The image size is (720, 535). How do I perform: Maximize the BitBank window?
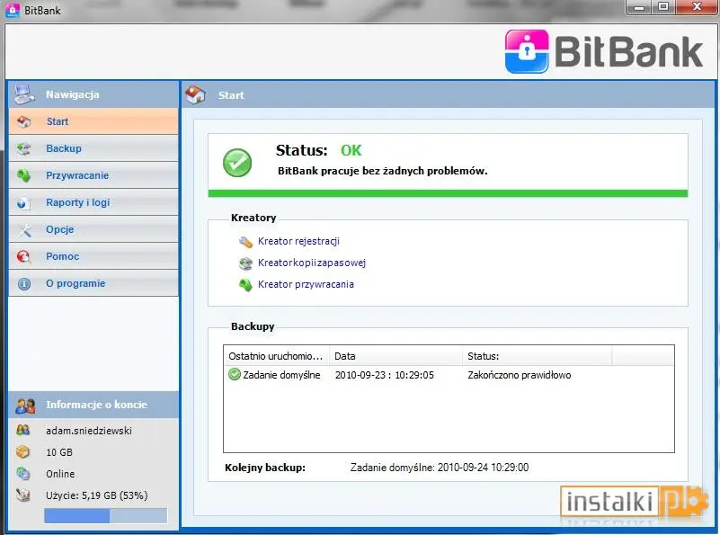(x=663, y=7)
